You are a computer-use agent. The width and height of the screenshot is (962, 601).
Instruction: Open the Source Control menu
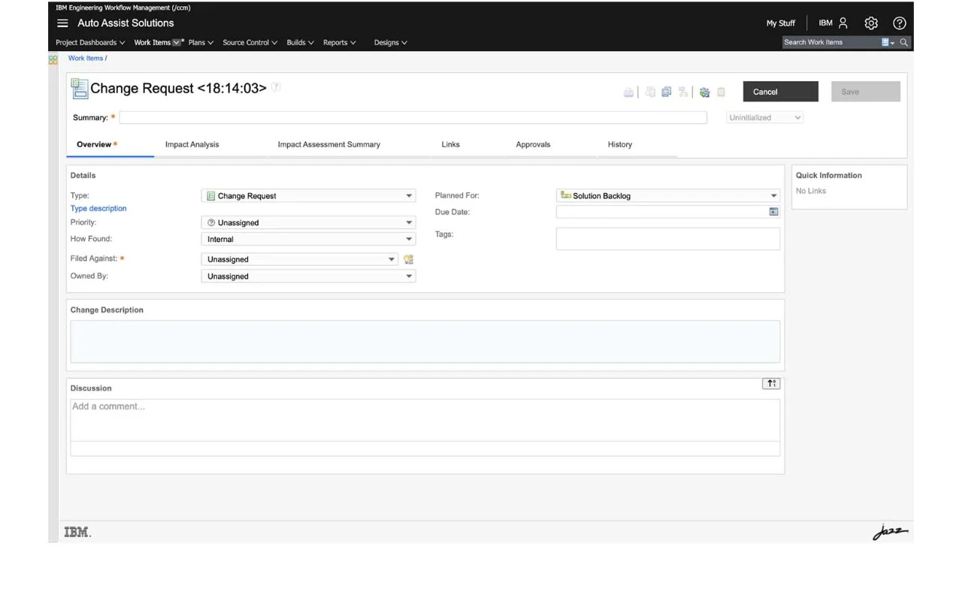tap(250, 43)
